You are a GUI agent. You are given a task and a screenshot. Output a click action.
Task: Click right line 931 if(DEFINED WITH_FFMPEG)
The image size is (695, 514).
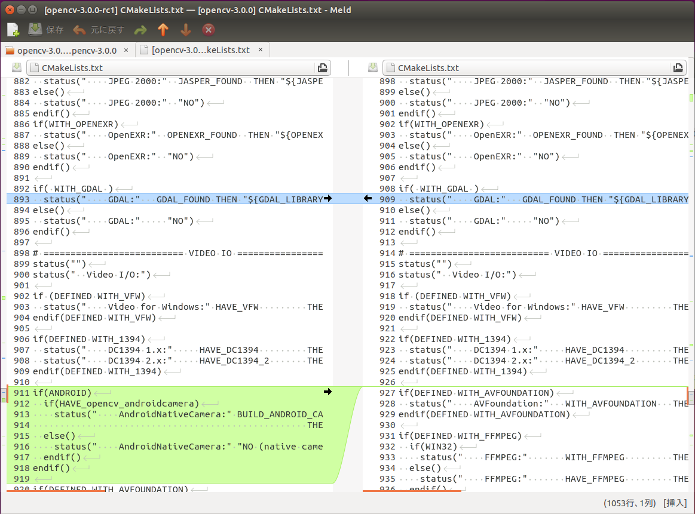pos(460,436)
